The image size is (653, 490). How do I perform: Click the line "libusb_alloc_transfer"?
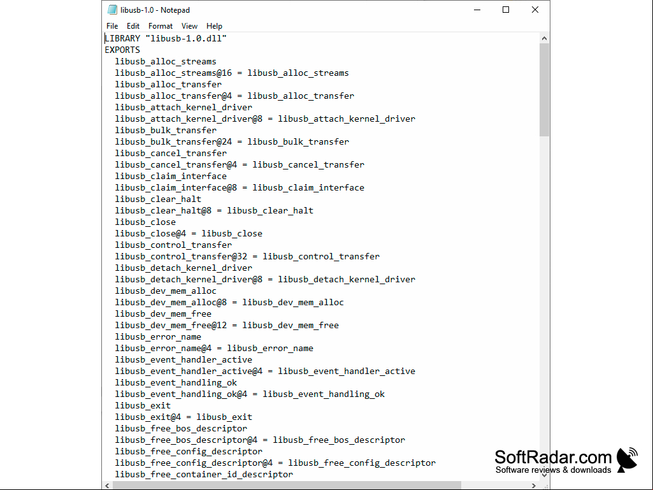click(x=168, y=85)
